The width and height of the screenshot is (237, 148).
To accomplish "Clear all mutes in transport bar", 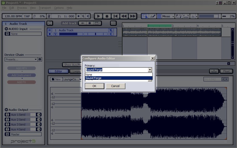I will coord(83,16).
